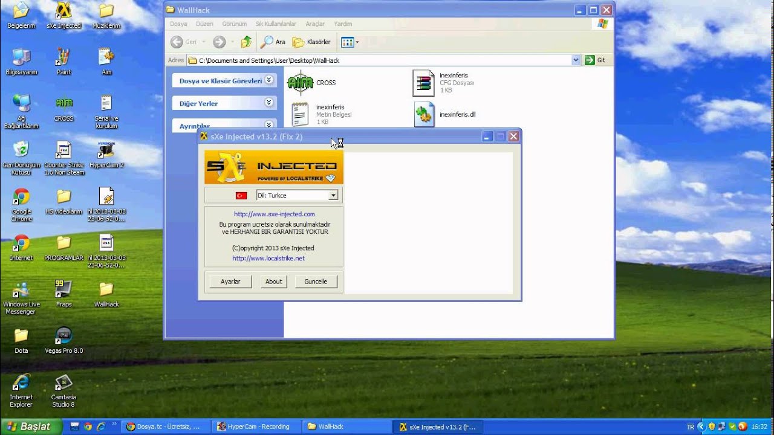Open the Görünüm menu
Image resolution: width=774 pixels, height=435 pixels.
tap(234, 24)
